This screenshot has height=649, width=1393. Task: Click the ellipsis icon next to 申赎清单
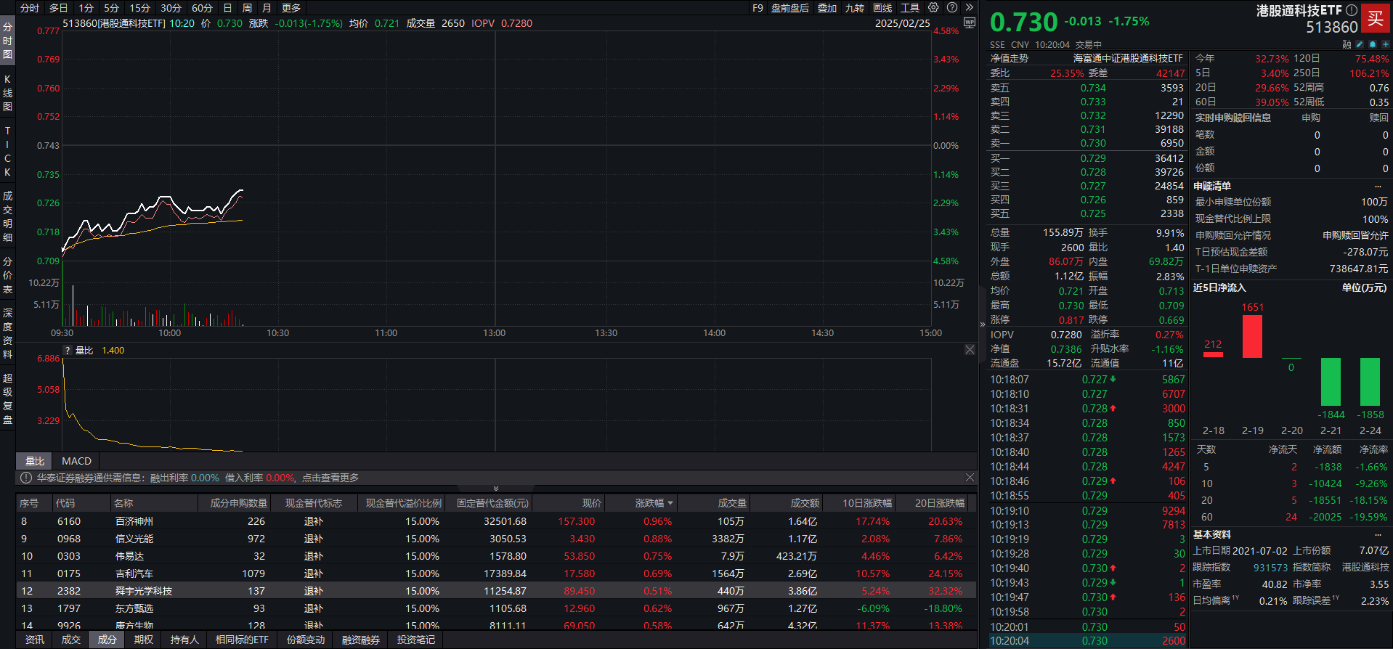(x=1378, y=187)
